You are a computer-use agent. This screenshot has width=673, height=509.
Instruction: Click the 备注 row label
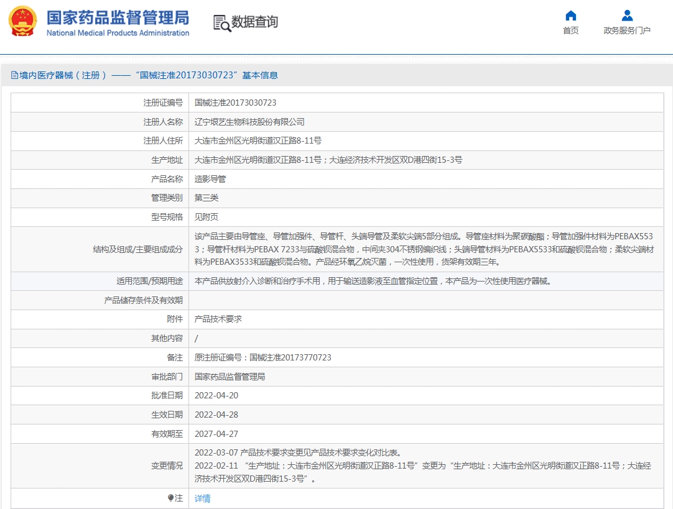click(x=175, y=357)
